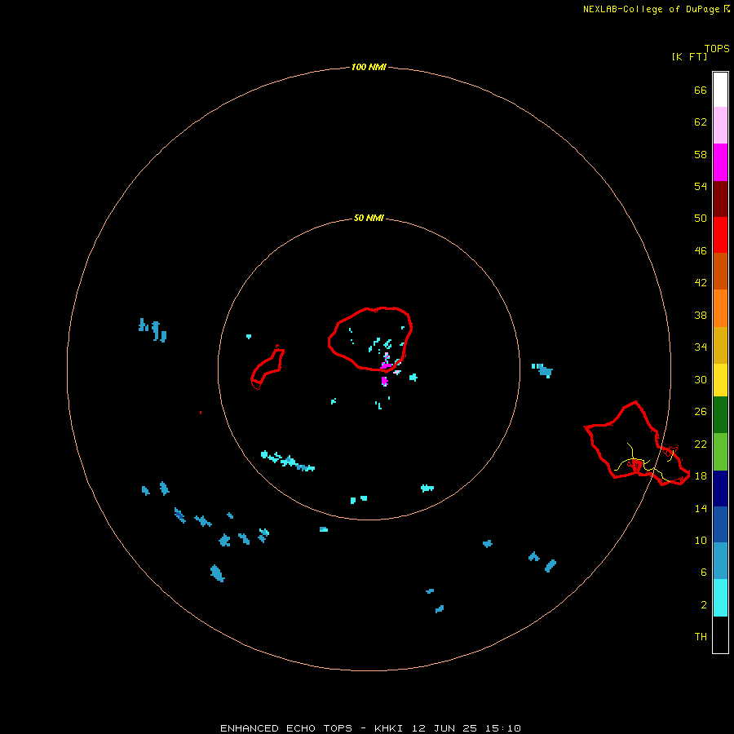Pick the gold legend swatch
Image resolution: width=734 pixels, height=734 pixels.
point(720,345)
